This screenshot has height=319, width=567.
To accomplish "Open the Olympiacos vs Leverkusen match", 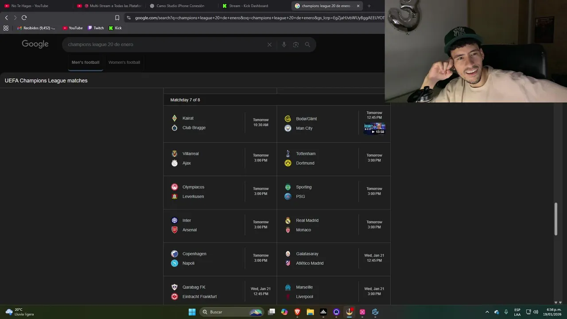I will point(220,192).
